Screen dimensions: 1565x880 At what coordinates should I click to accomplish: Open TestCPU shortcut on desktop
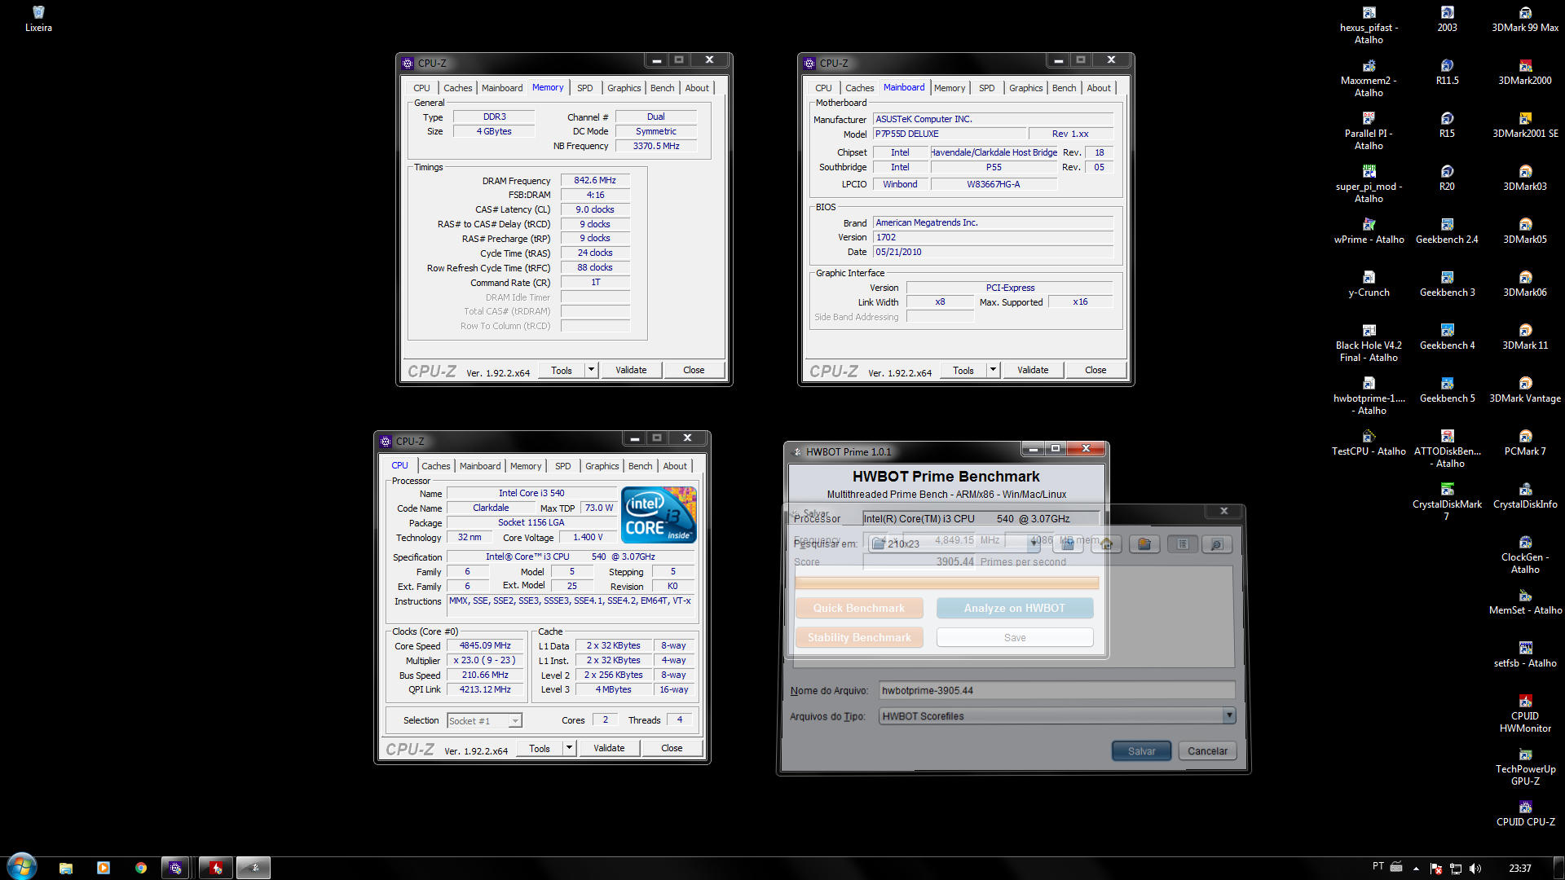(1369, 442)
